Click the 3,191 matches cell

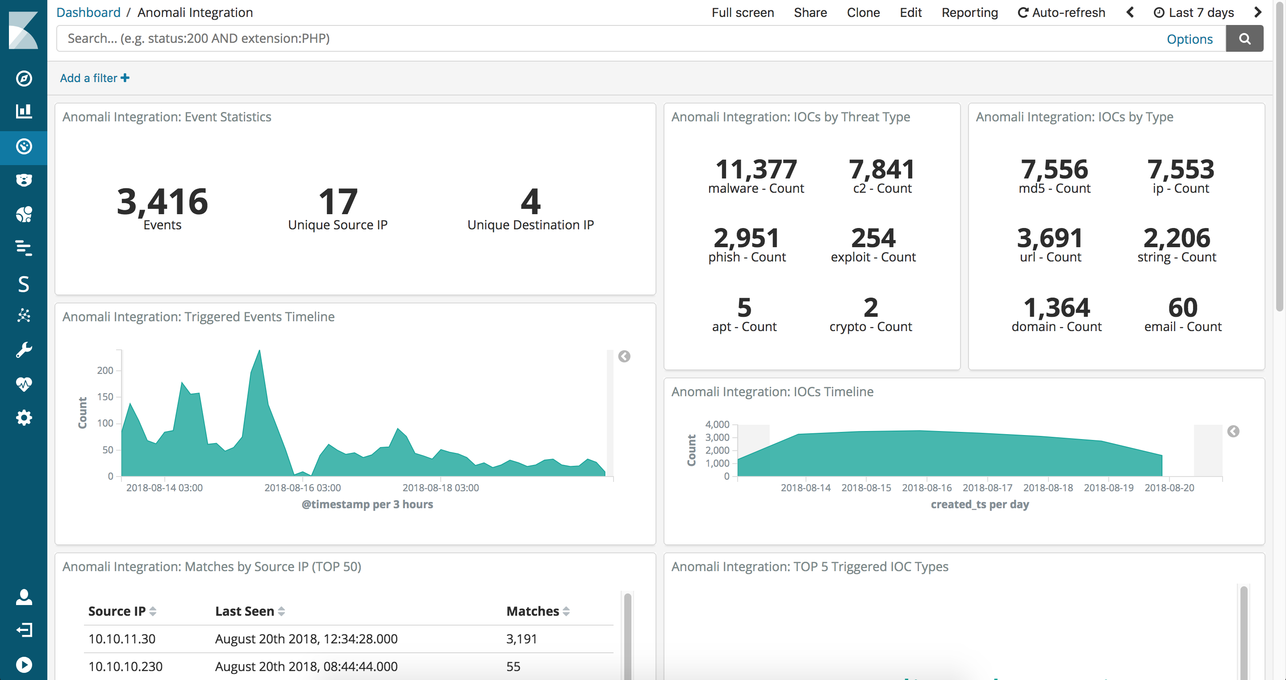[x=521, y=639]
